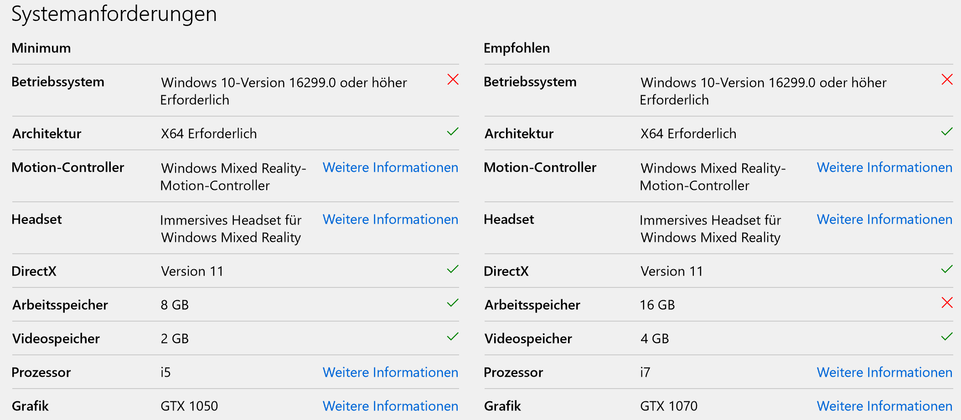Viewport: 961px width, 420px height.
Task: Open Weitere Informationen for Empfohlen Prozessor i7
Action: click(x=884, y=373)
